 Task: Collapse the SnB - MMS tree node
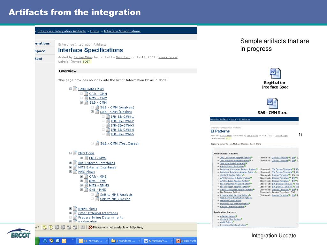coord(81,189)
